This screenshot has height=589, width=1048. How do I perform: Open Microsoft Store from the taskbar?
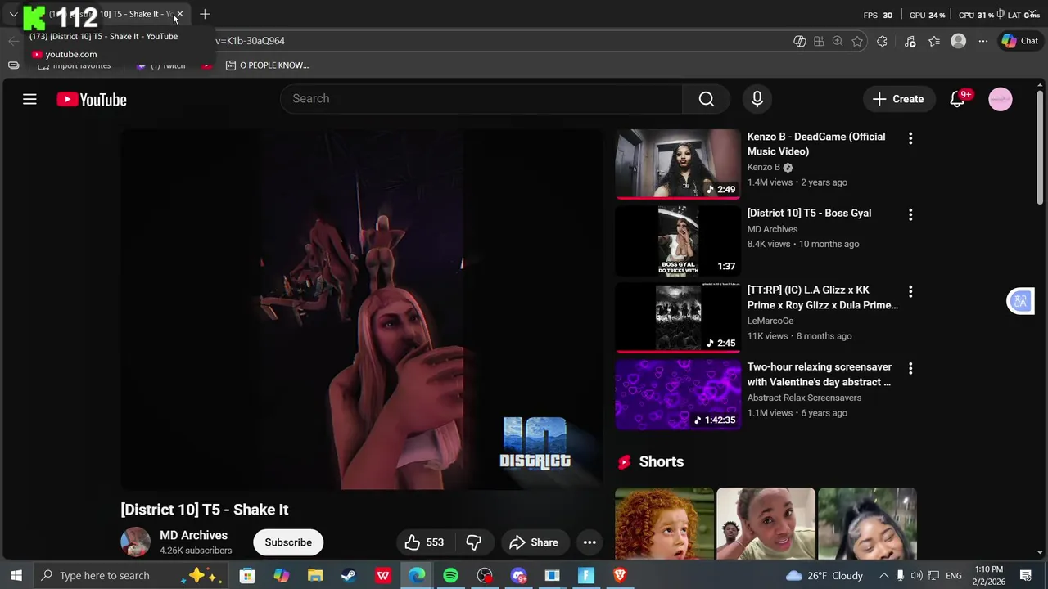tap(247, 576)
